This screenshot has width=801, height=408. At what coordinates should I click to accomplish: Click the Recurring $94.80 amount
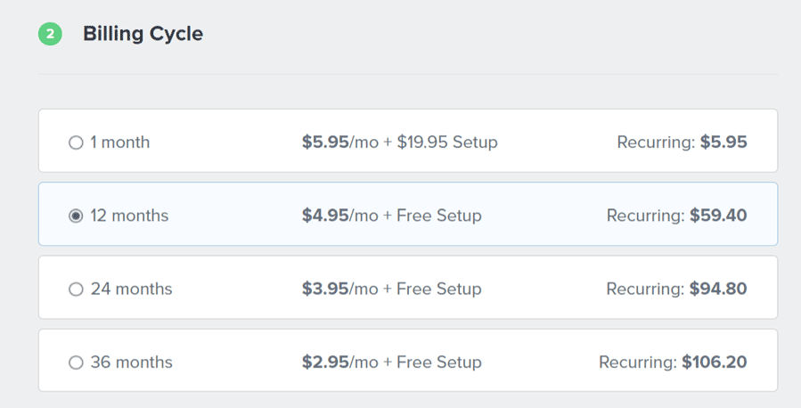(718, 289)
